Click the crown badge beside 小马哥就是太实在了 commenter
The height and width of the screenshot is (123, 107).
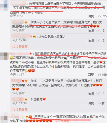(x=34, y=36)
